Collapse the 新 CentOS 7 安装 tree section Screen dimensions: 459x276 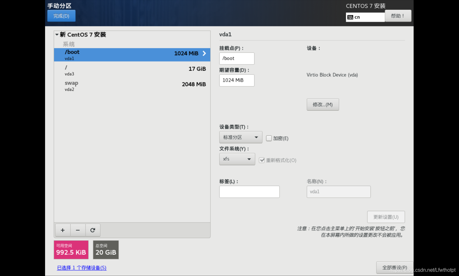(57, 35)
